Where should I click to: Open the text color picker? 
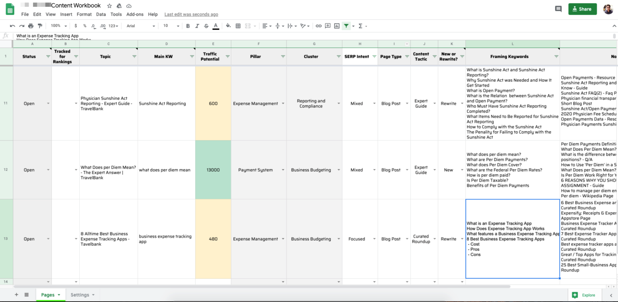[216, 26]
